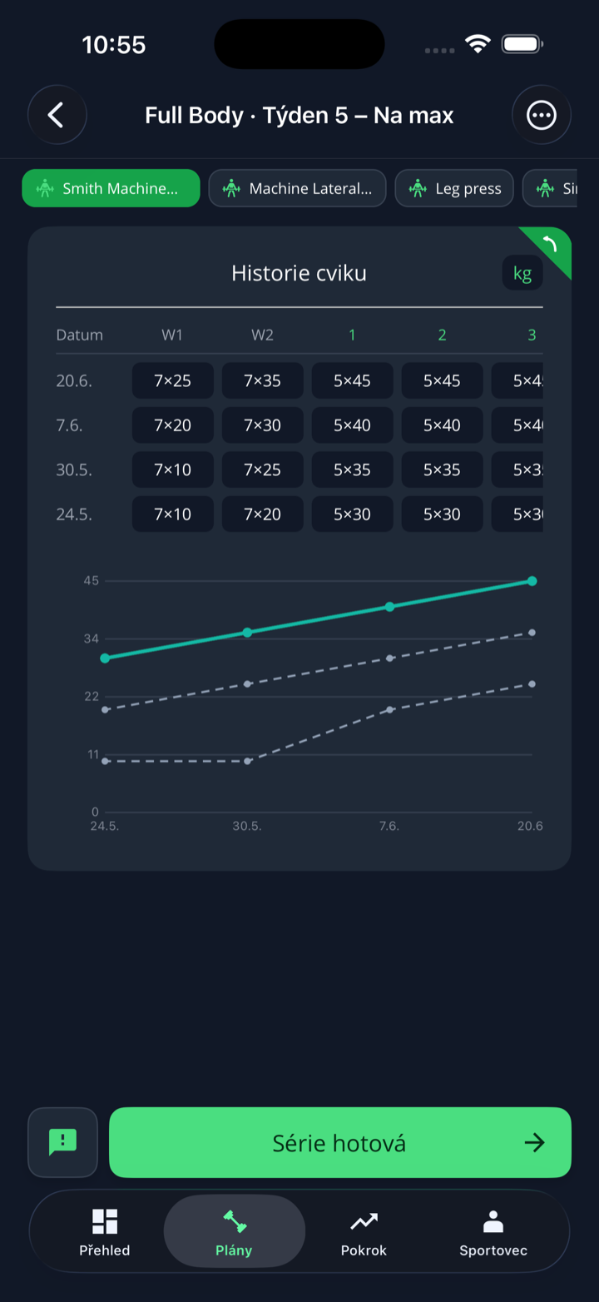Tap the 7×20 W2 cell for 24.5.
The width and height of the screenshot is (599, 1302).
pyautogui.click(x=262, y=514)
